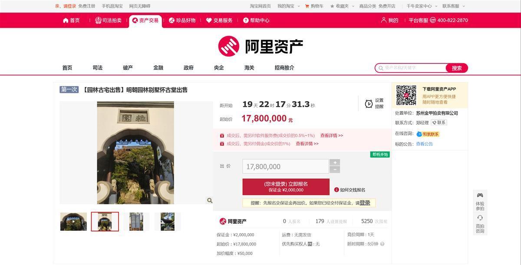Click the QR code for 阿里资产APP
The height and width of the screenshot is (265, 521).
pyautogui.click(x=406, y=95)
